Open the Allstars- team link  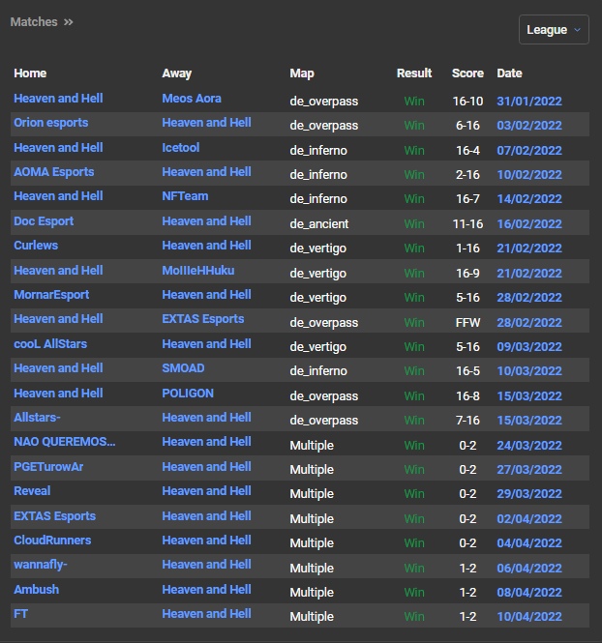click(x=37, y=417)
